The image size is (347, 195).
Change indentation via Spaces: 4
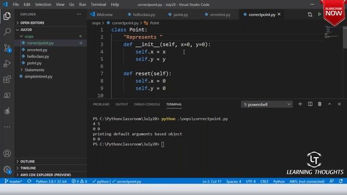point(234,181)
